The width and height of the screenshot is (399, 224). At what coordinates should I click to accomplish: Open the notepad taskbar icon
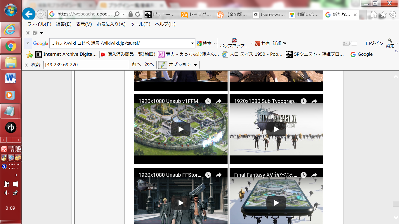(11, 111)
